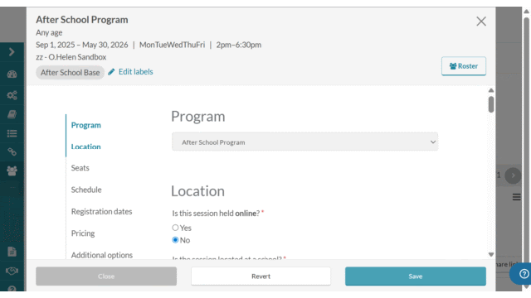Open the settings gears icon in sidebar

12,95
